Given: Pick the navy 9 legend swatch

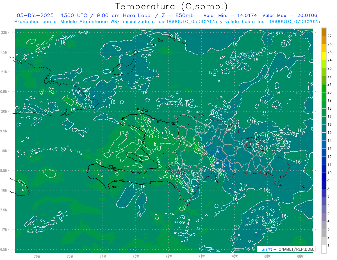Looking at the screenshot, I should pyautogui.click(x=324, y=177).
